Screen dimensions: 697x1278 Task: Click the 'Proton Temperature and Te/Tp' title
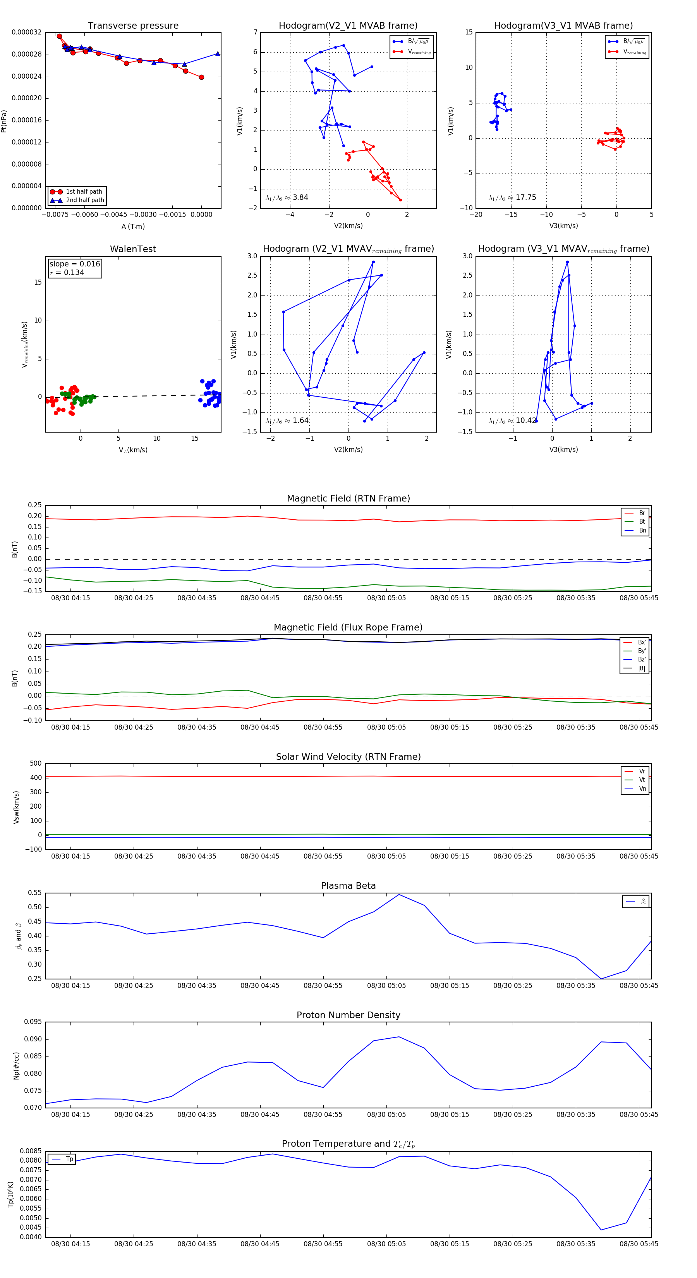(348, 1144)
